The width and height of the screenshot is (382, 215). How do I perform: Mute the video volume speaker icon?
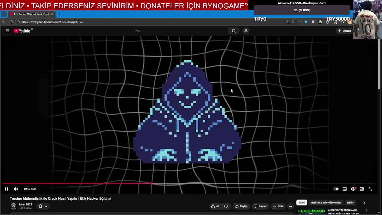[16, 189]
